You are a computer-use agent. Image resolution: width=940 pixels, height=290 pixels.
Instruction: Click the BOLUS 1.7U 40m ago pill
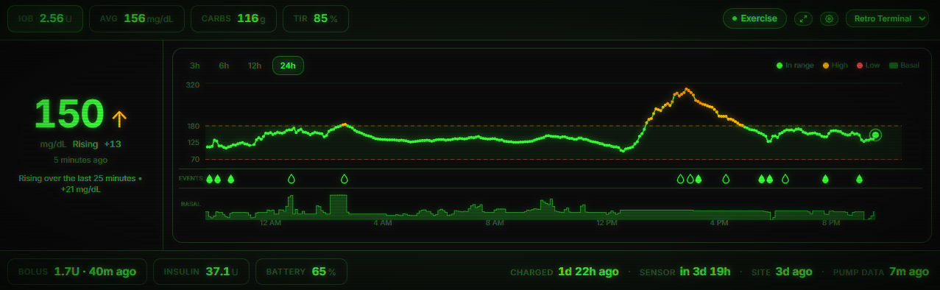click(x=77, y=272)
